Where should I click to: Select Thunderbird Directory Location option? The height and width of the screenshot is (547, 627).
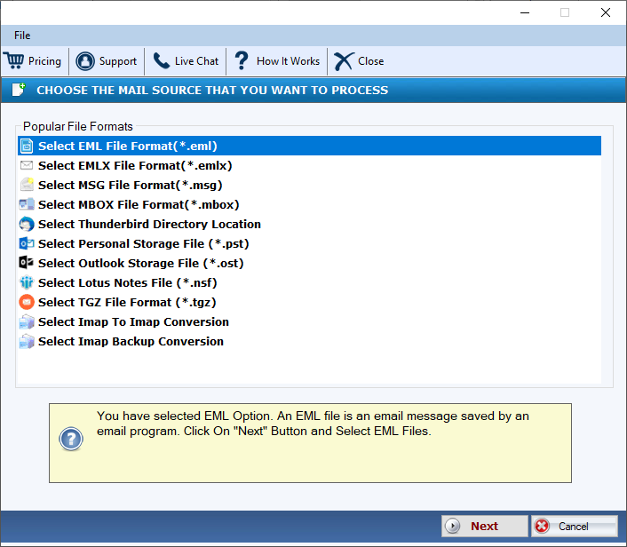(x=149, y=225)
